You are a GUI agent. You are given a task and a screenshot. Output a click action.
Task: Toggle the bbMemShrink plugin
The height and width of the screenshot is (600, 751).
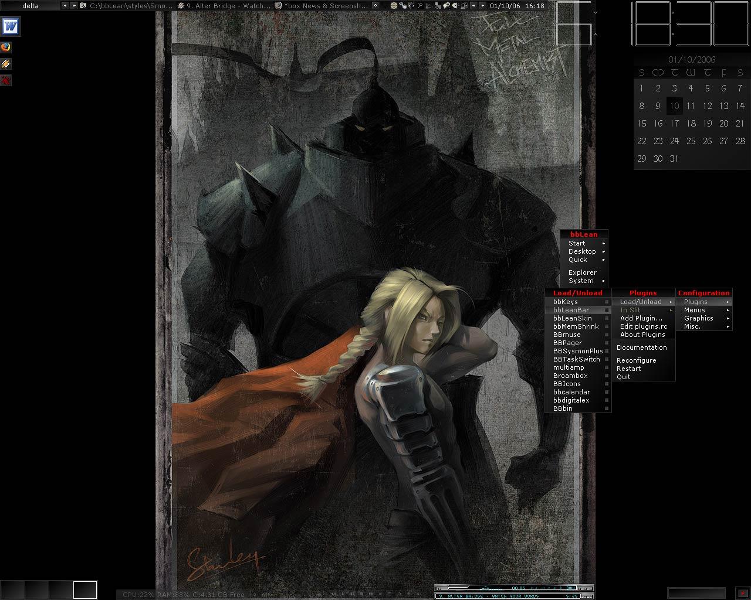[x=578, y=326]
